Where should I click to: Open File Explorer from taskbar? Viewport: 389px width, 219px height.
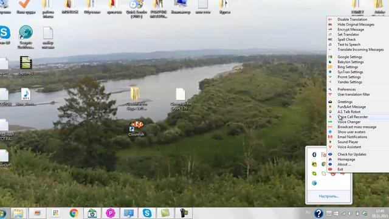[18, 214]
